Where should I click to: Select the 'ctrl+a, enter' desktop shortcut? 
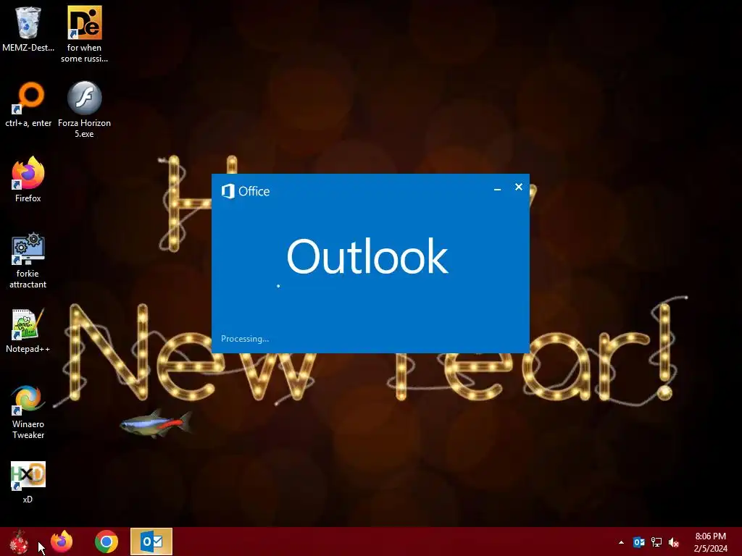(x=28, y=104)
